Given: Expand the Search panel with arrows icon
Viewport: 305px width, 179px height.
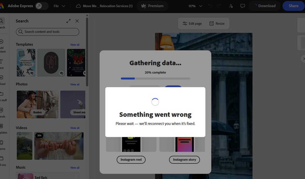Looking at the screenshot, I should point(68,21).
